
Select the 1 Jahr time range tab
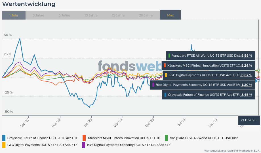[14, 15]
